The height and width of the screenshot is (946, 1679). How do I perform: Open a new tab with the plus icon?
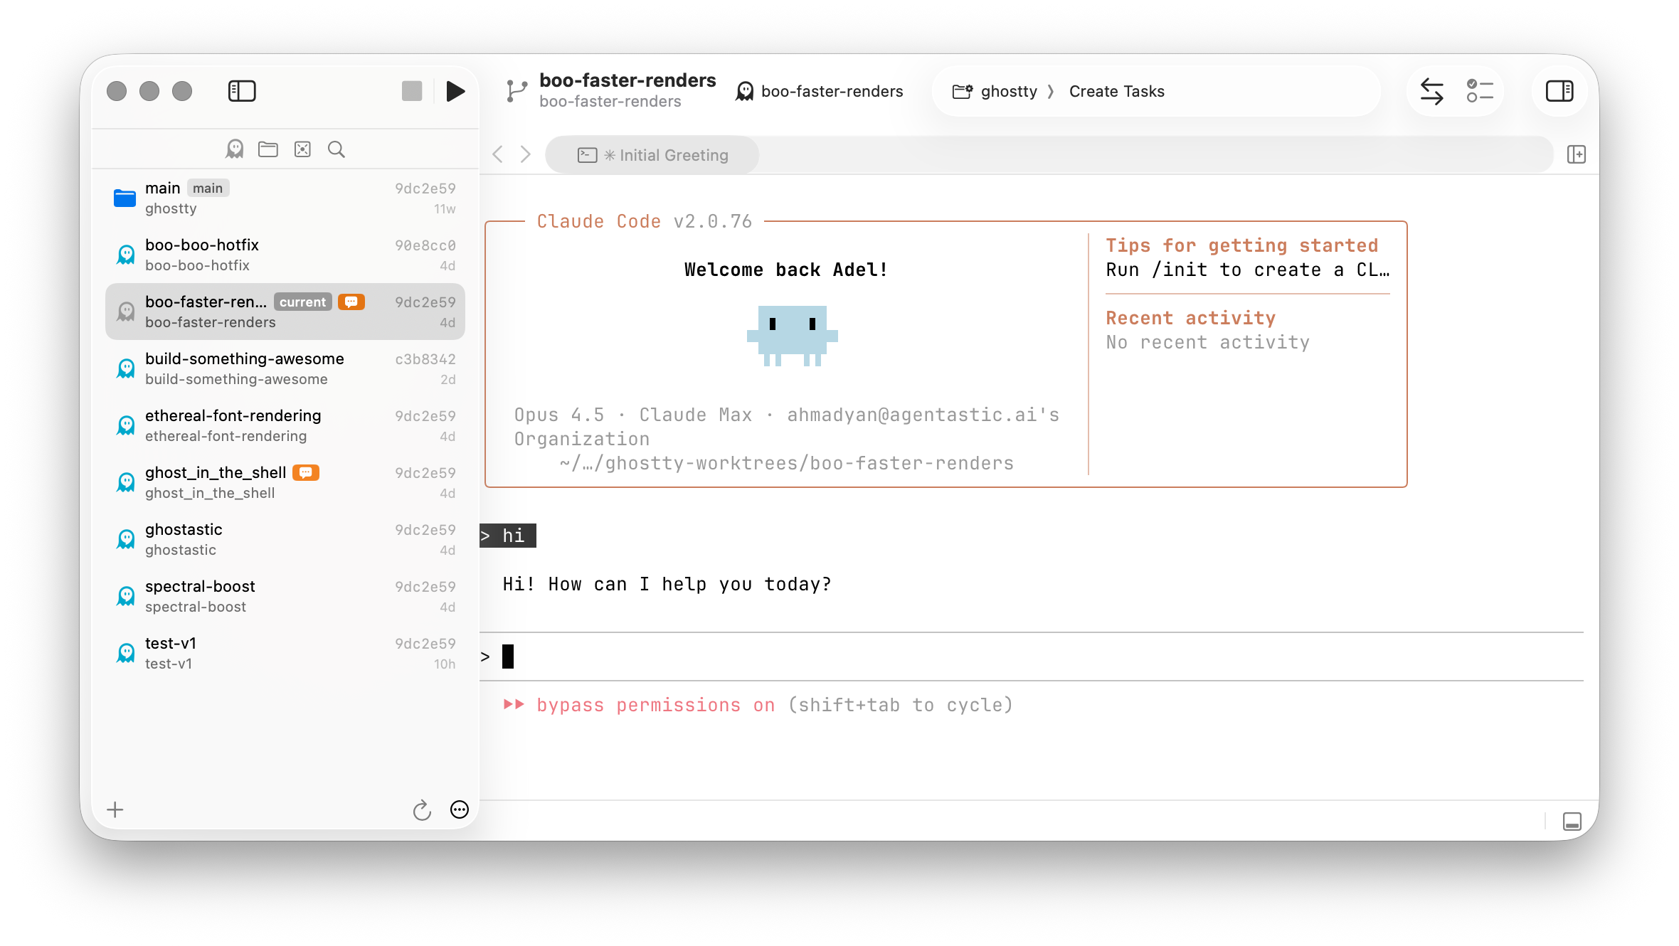[x=1577, y=154]
